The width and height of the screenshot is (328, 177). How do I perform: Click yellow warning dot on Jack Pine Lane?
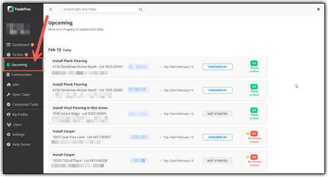[x=248, y=134]
